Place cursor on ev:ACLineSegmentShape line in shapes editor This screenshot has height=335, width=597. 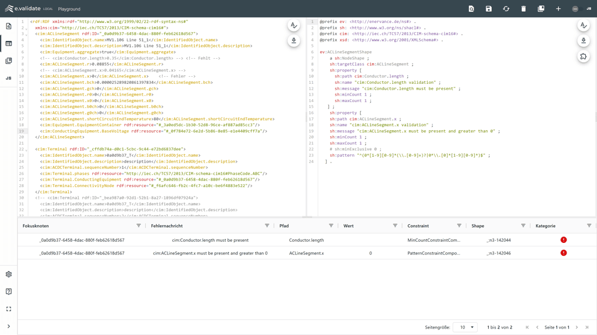point(346,52)
